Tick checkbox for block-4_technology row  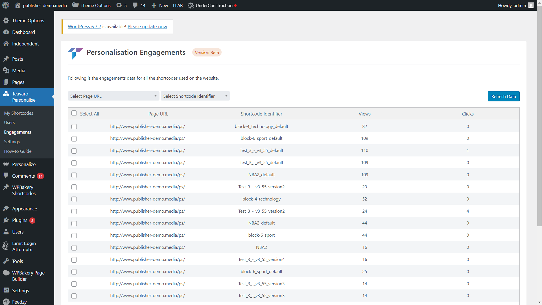click(x=74, y=199)
